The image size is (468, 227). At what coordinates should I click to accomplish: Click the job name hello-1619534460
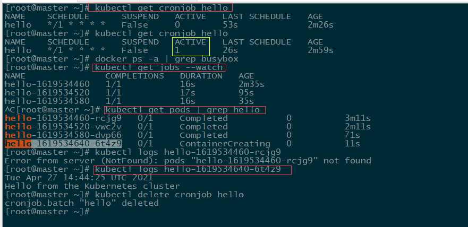pos(47,84)
